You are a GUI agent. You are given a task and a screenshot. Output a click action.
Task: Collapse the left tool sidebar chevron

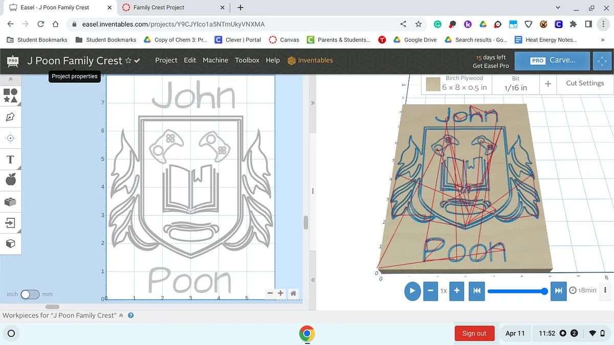10,79
